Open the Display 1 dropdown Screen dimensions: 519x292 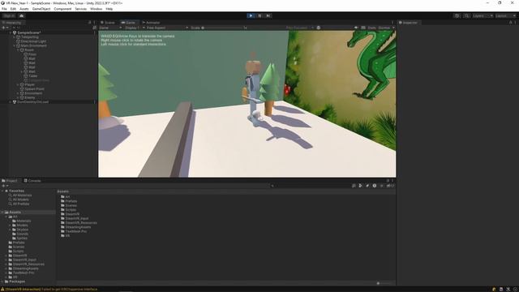[x=135, y=28]
